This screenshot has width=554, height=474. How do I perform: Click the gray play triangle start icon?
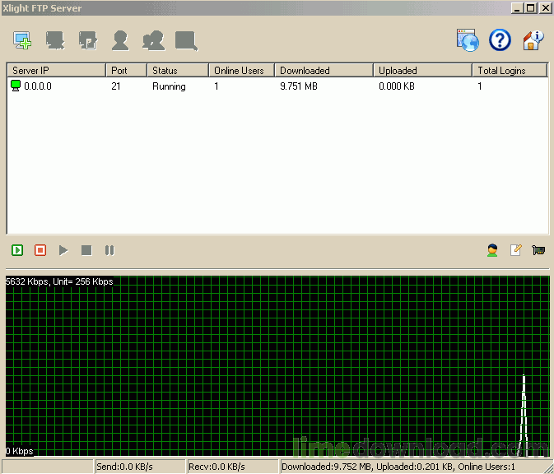[x=63, y=250]
